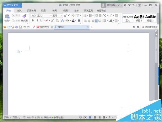Screen dimensions: 162x122
Task: Apply the 正文 style
Action: click(x=128, y=18)
